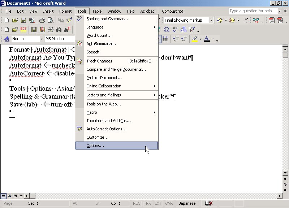
Task: Click the red EDT toolbar icon
Action: tap(23, 29)
